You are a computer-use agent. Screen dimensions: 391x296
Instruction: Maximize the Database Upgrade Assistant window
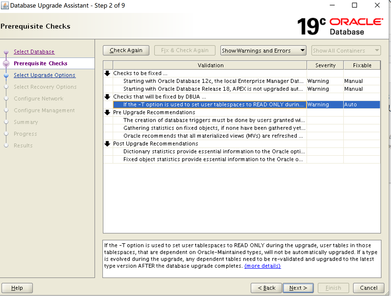click(x=354, y=5)
